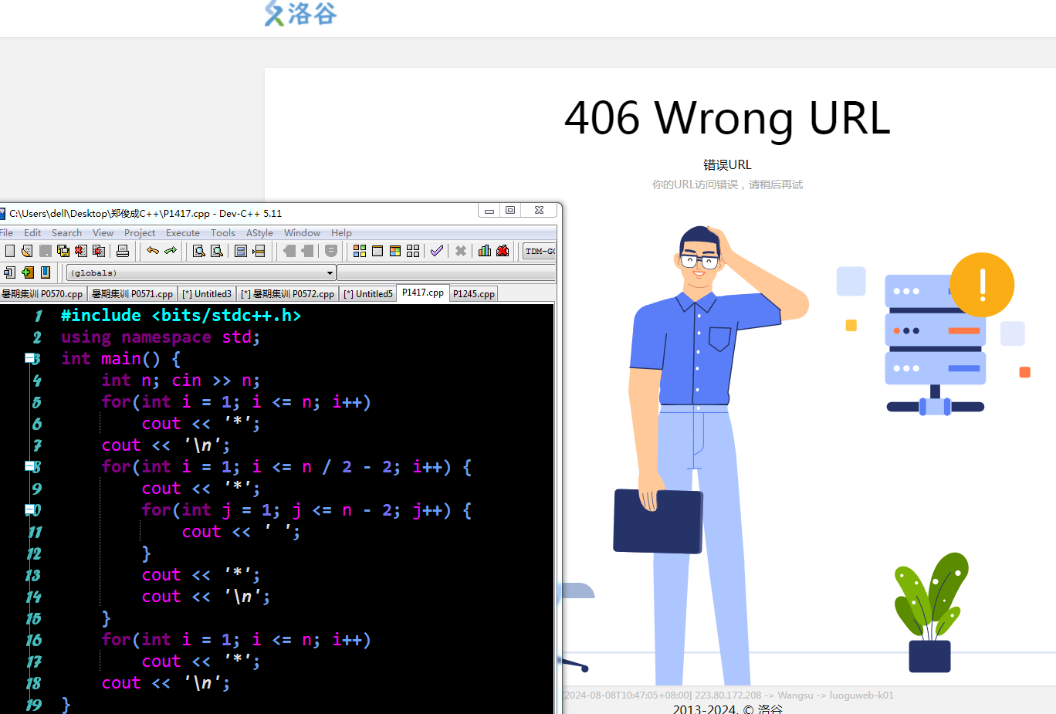The width and height of the screenshot is (1056, 714).
Task: Open the profile analysis bar chart icon
Action: 485,251
